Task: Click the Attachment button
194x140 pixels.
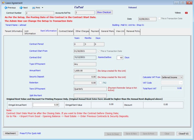Action: pos(11,133)
